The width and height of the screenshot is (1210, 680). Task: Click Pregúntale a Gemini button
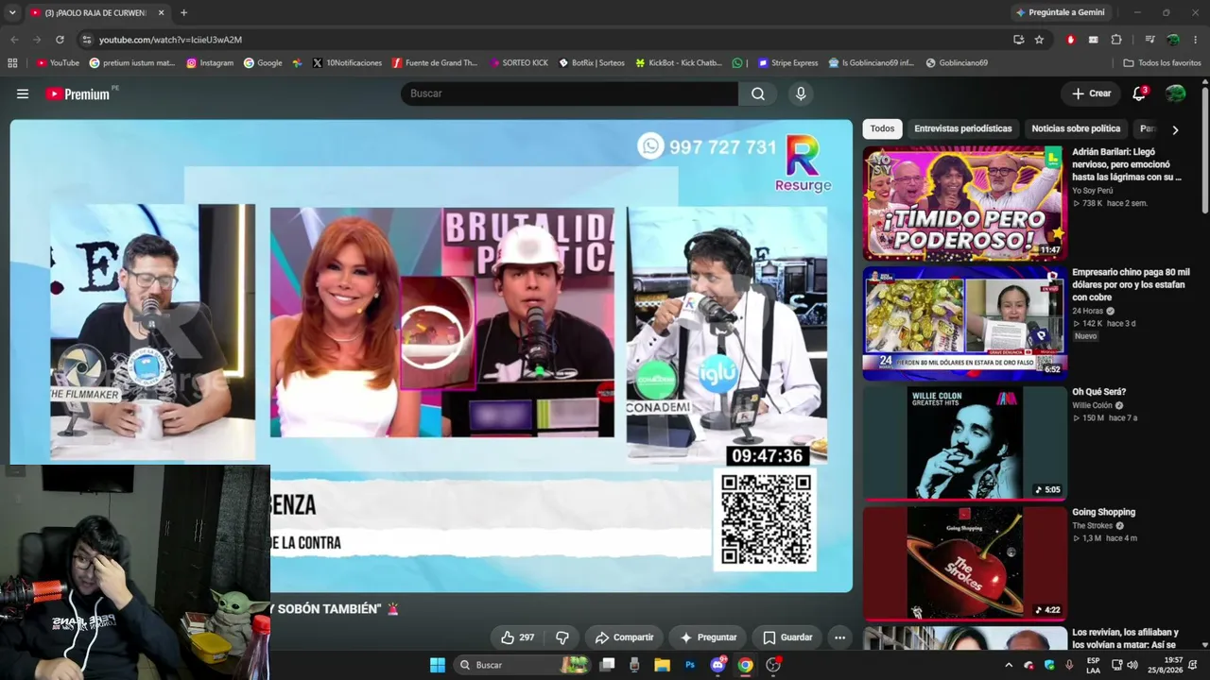coord(1060,12)
